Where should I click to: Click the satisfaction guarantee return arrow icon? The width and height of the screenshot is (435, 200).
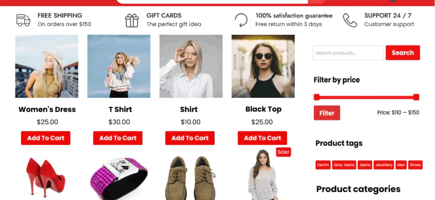coord(241,20)
